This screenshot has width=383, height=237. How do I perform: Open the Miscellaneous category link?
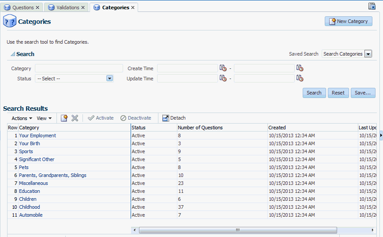(x=34, y=183)
